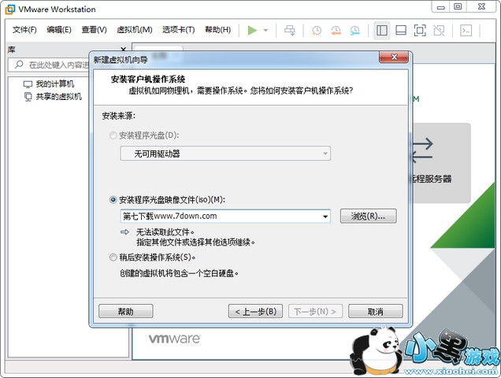Select 我的计算机 in the library tree
501x378 pixels.
54,84
